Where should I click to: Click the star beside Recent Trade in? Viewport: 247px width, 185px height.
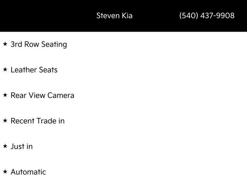tap(5, 121)
